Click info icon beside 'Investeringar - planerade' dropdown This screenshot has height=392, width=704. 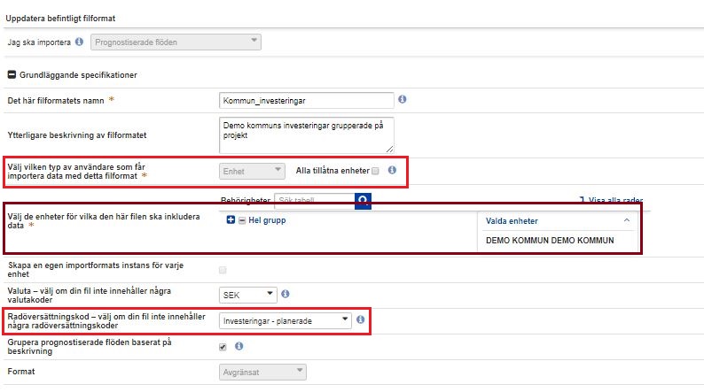[x=361, y=319]
